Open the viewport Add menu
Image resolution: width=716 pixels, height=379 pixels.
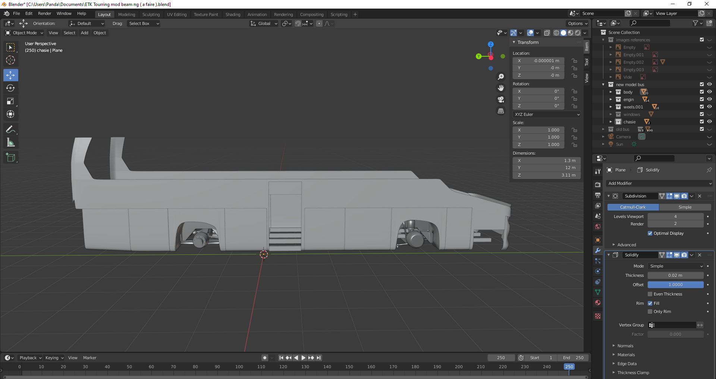click(x=85, y=33)
